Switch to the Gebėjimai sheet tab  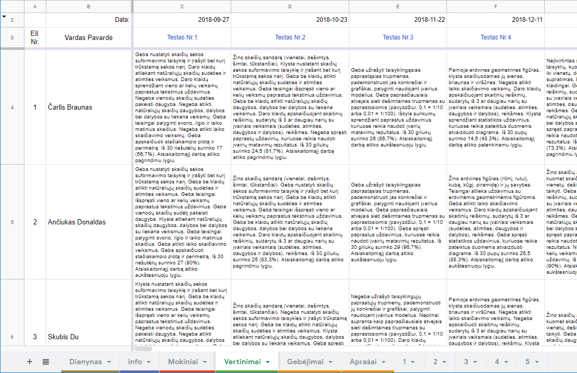[x=309, y=362]
